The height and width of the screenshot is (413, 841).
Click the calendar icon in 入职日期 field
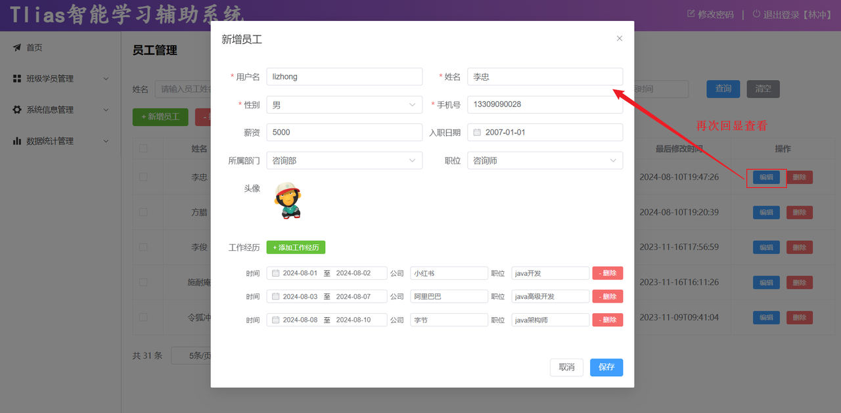(x=478, y=133)
